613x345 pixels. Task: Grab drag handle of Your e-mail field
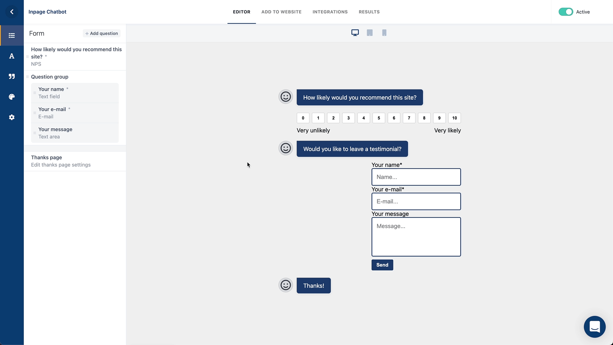pyautogui.click(x=35, y=113)
